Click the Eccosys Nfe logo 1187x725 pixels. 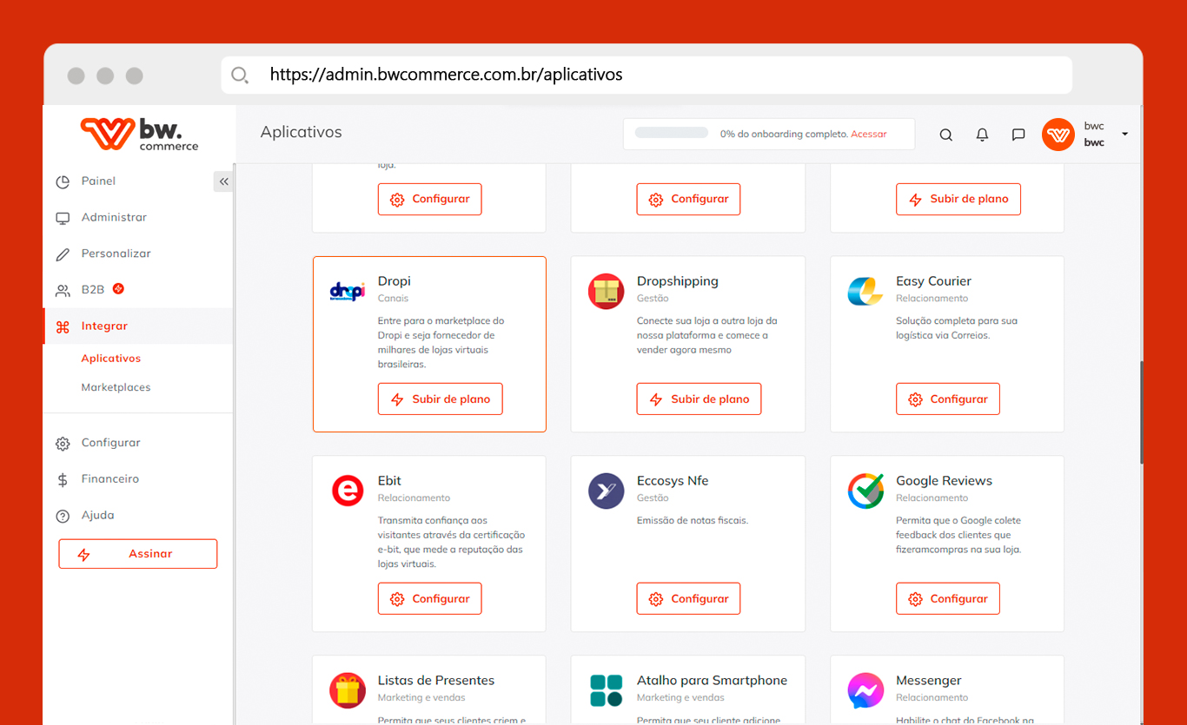pos(607,491)
